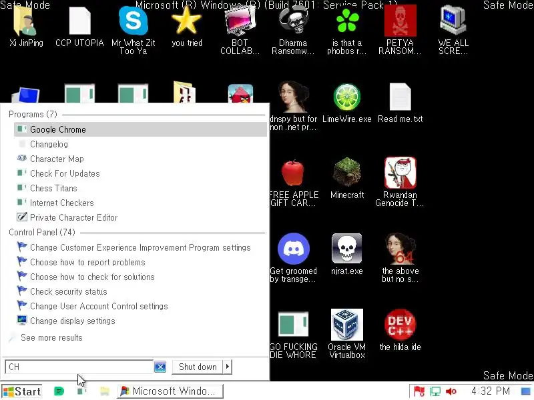Screen dimensions: 534x400
Task: Click See more results
Action: pos(51,337)
